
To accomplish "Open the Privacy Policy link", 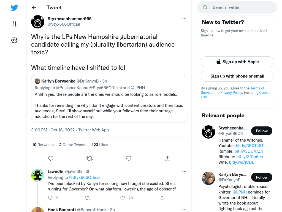I will (x=231, y=93).
